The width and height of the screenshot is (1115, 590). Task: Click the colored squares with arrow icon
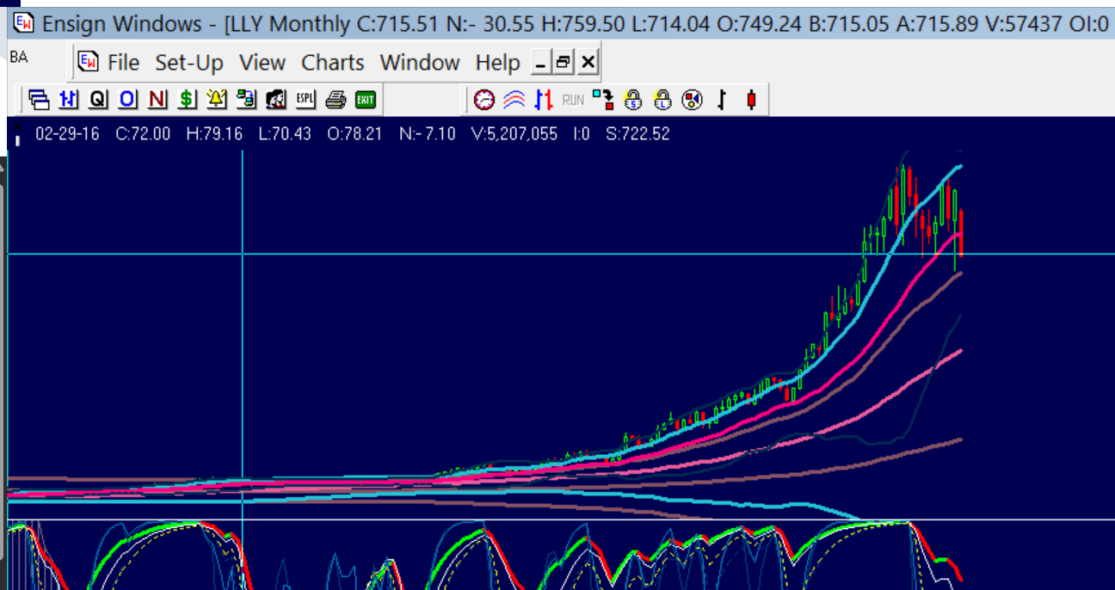pyautogui.click(x=603, y=100)
